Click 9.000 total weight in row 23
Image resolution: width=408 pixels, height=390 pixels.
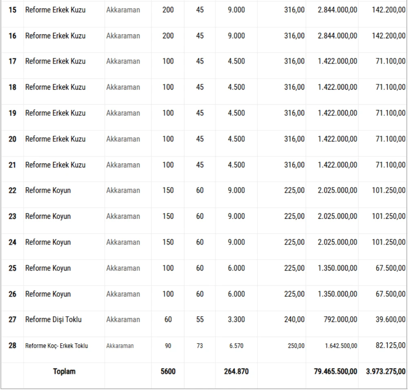click(236, 216)
